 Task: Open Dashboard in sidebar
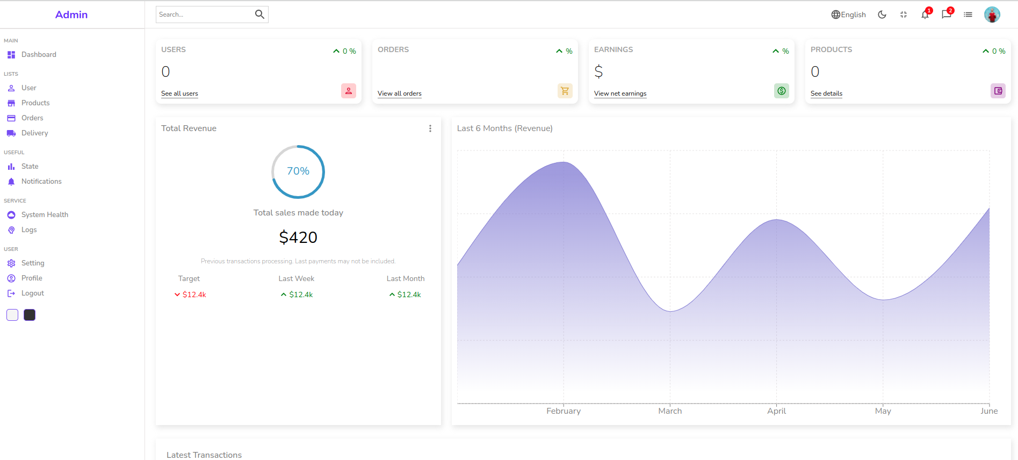[x=39, y=54]
